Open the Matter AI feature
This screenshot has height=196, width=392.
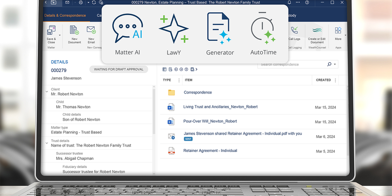(127, 34)
